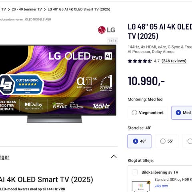Click the chevron before LG 48" G5 breadcrumb
Screen dimensions: 192x192
(x=45, y=10)
